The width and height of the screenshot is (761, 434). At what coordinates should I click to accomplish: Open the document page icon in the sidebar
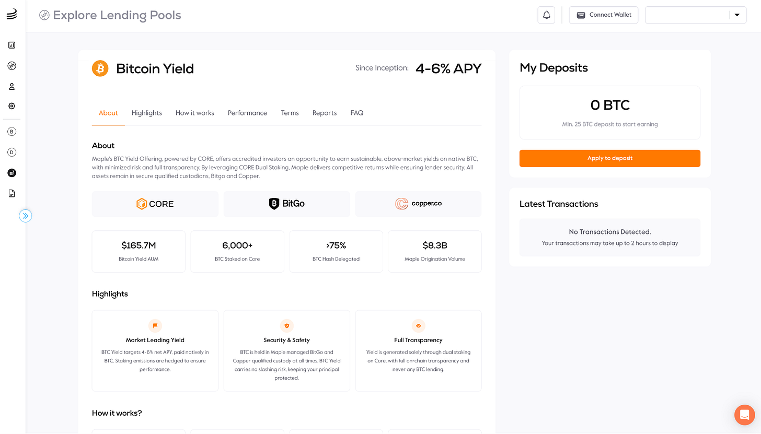pyautogui.click(x=11, y=193)
